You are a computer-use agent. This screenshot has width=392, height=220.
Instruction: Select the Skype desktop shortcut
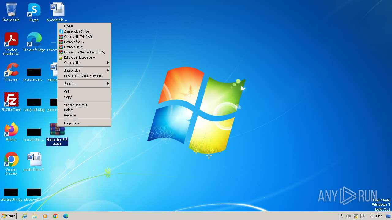click(34, 12)
